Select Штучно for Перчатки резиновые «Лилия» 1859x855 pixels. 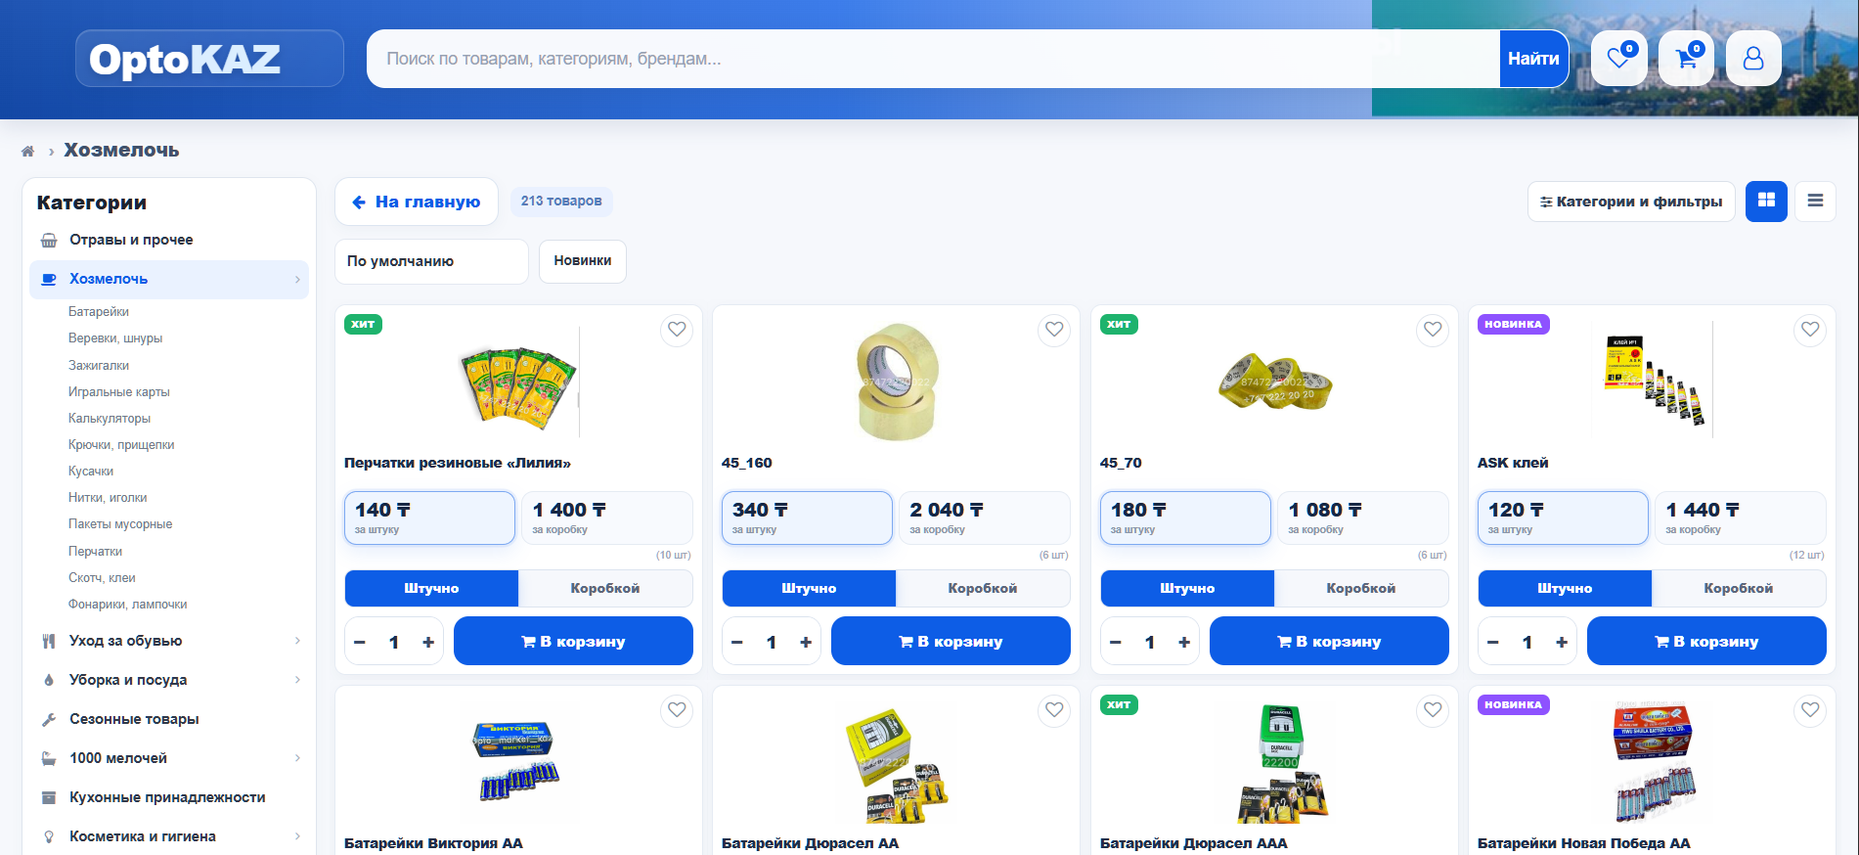tap(431, 588)
